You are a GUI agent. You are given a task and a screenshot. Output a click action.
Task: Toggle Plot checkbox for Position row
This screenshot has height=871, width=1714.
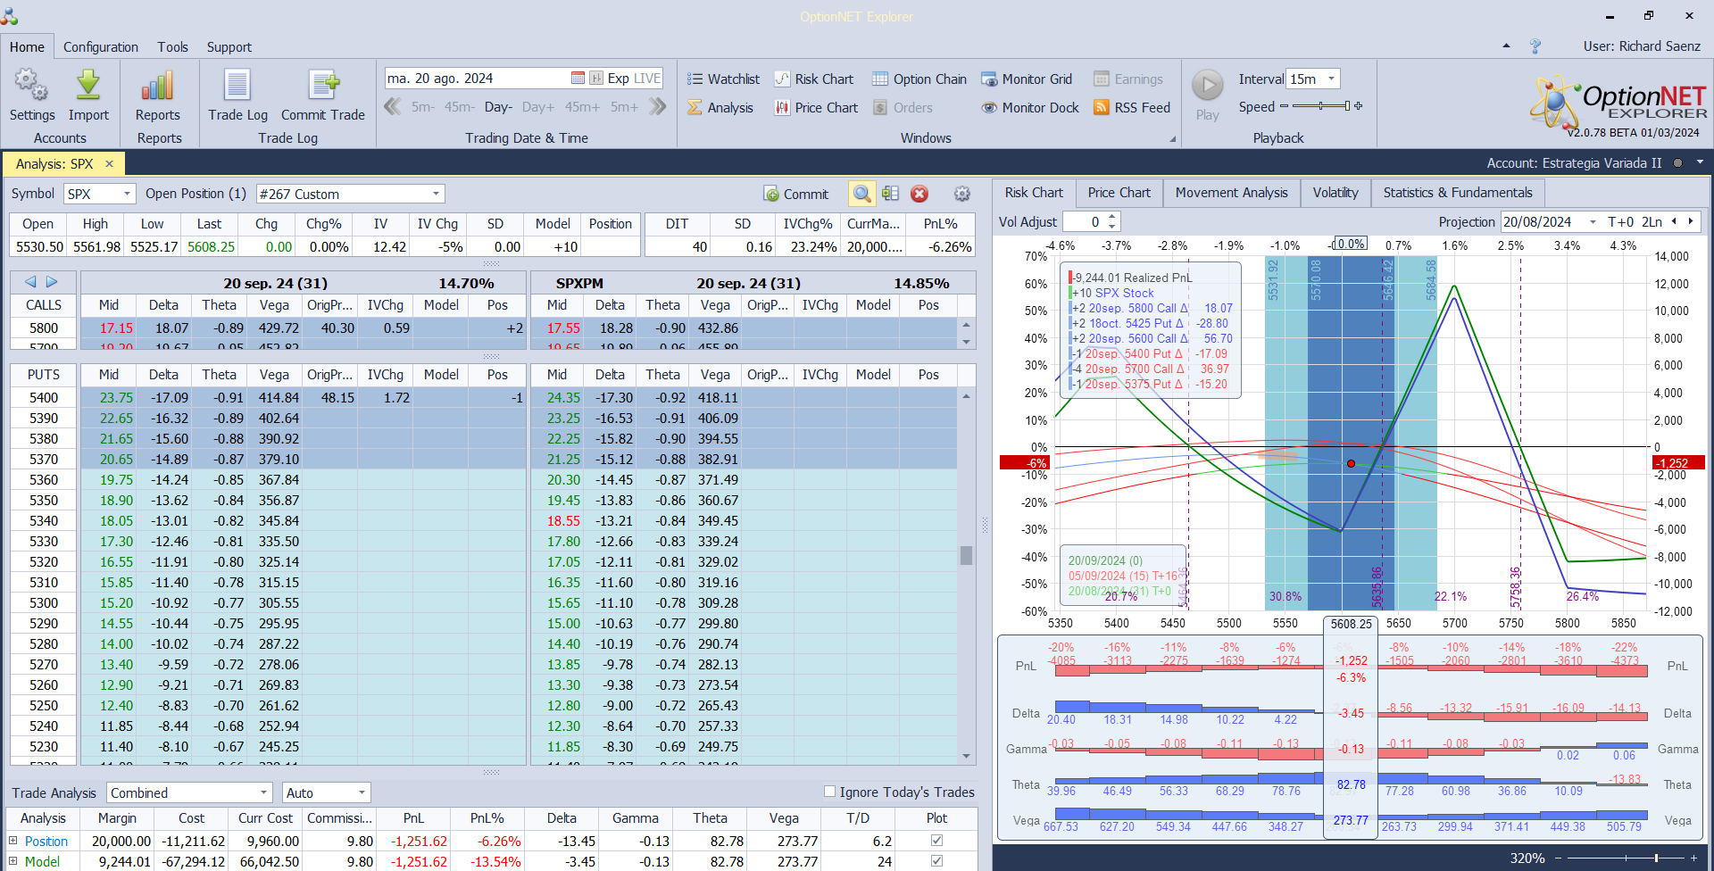pos(936,841)
